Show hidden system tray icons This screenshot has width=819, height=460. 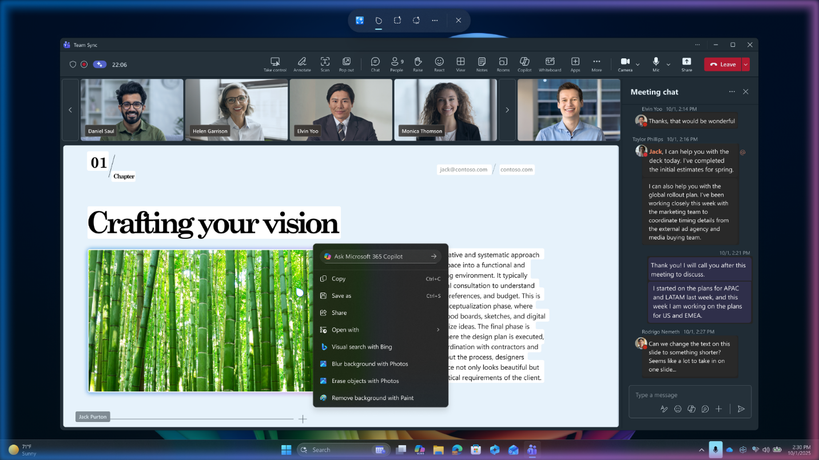(x=702, y=450)
